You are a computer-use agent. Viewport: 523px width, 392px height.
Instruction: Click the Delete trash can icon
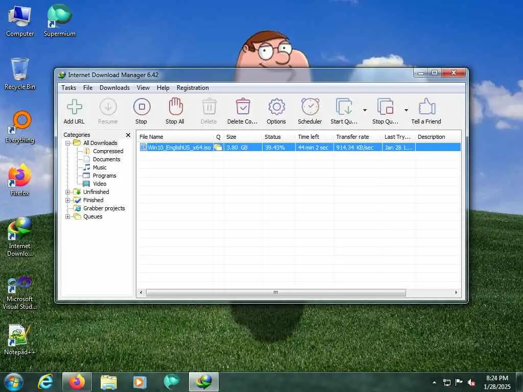(x=209, y=107)
